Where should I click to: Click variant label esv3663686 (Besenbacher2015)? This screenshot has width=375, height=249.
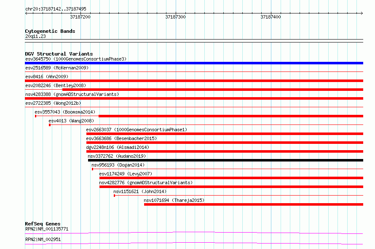coord(121,138)
